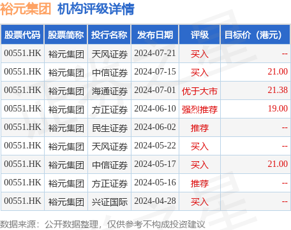Select the 民生证券 cell

tap(110, 128)
